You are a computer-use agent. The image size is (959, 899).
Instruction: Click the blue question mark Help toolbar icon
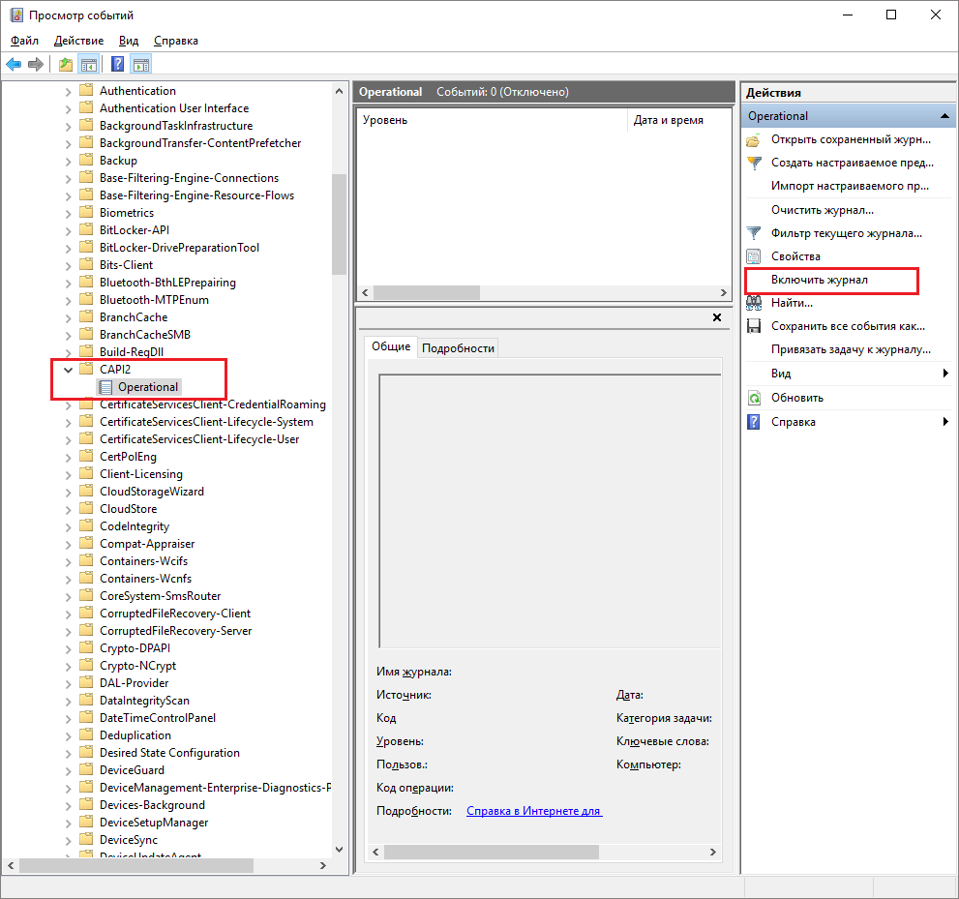click(x=117, y=65)
